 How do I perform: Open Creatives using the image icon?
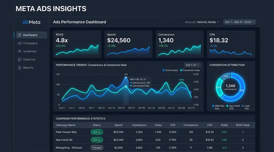point(20,60)
